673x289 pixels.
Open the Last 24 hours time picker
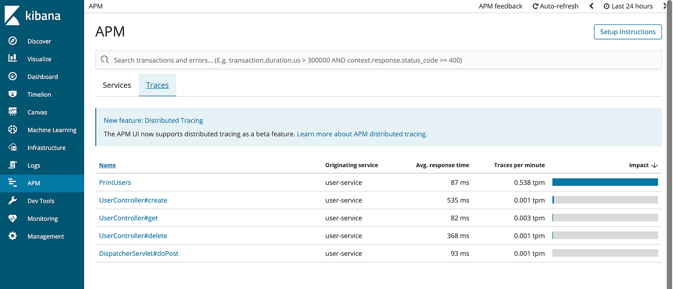click(630, 6)
